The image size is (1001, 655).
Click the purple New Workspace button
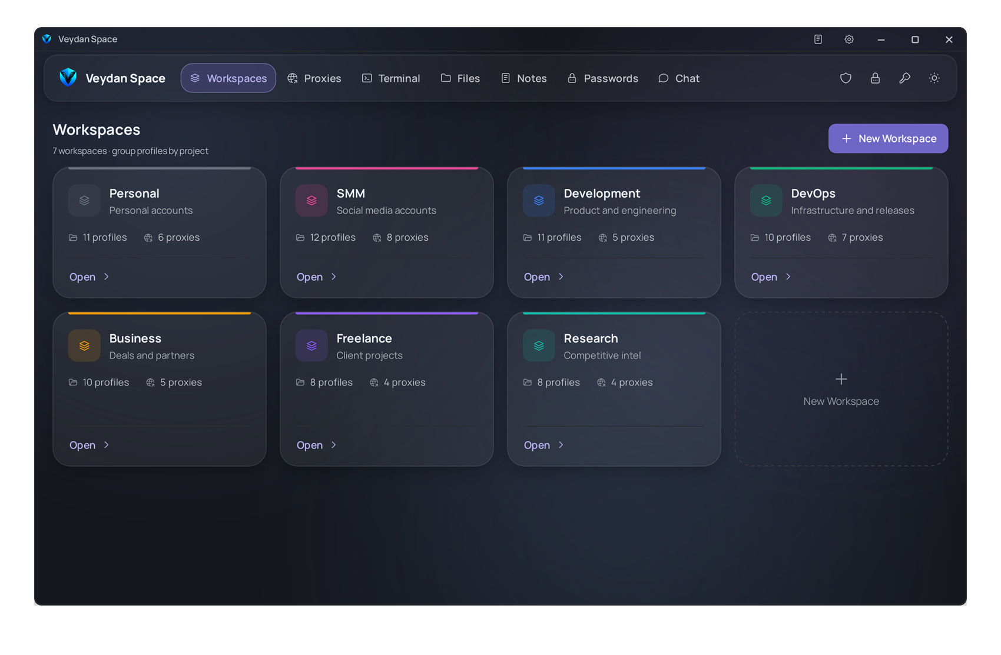[888, 138]
